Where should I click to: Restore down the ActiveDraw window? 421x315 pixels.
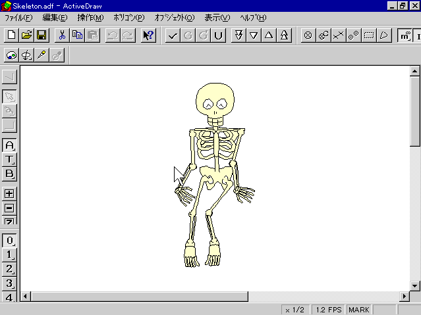pyautogui.click(x=402, y=6)
